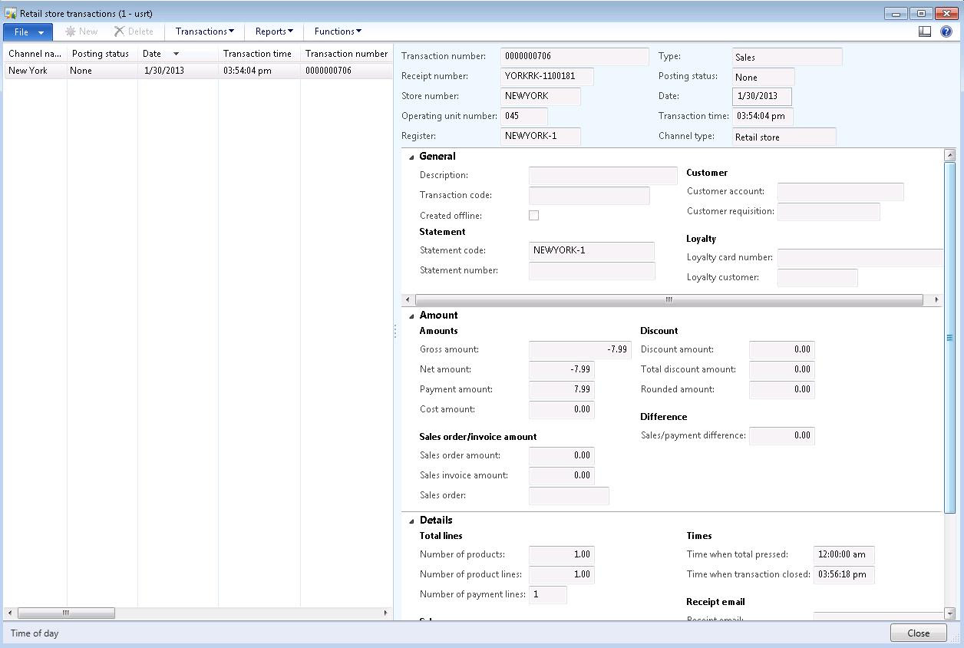Image resolution: width=964 pixels, height=648 pixels.
Task: Open the Transactions menu
Action: (204, 31)
